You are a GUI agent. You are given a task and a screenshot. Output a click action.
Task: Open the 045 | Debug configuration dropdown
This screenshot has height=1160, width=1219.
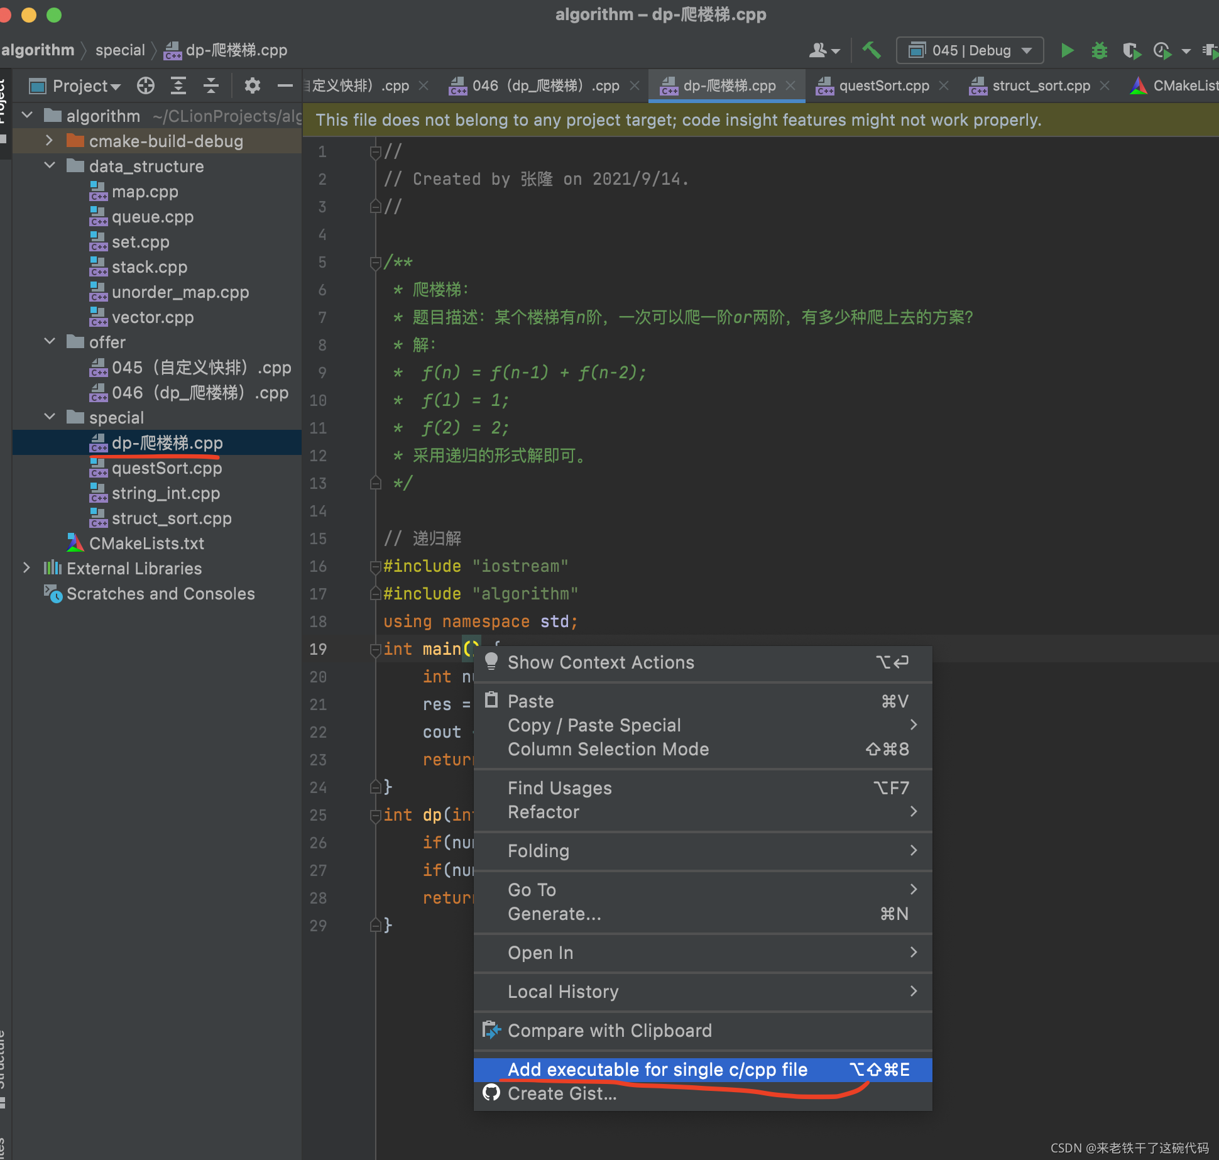tap(970, 50)
